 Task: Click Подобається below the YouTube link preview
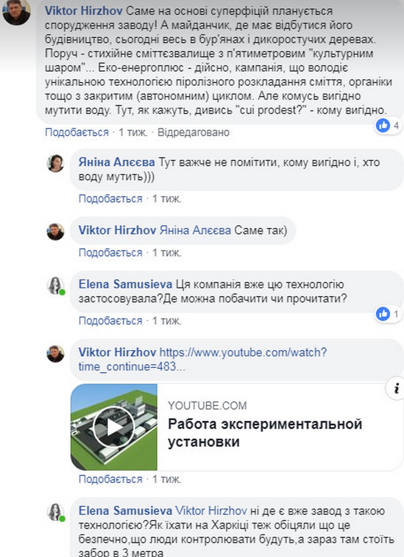(110, 479)
